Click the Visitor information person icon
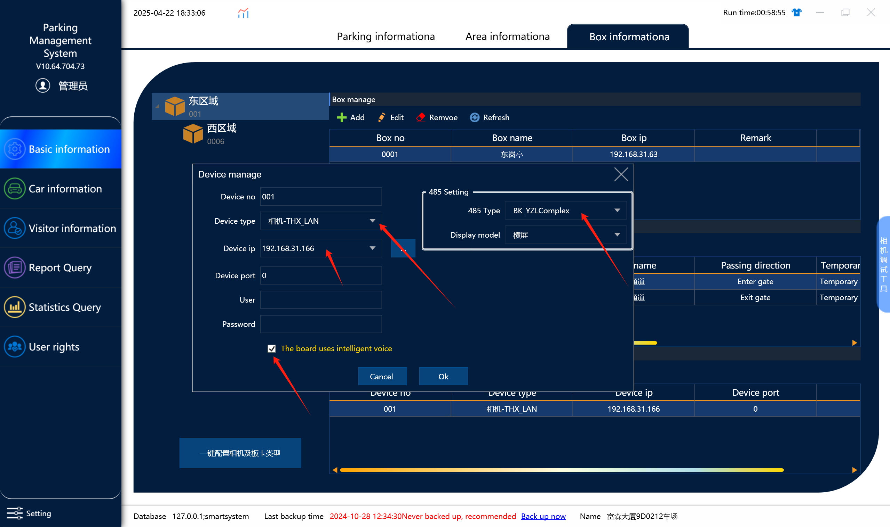The image size is (890, 527). click(15, 228)
